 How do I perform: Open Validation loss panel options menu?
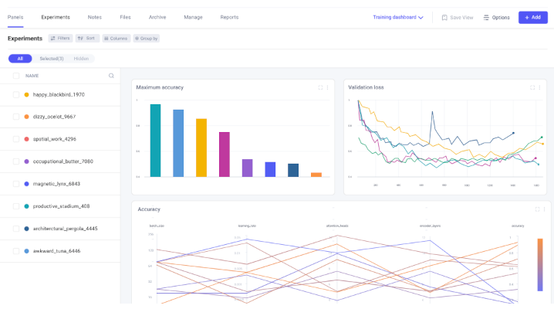pos(539,87)
